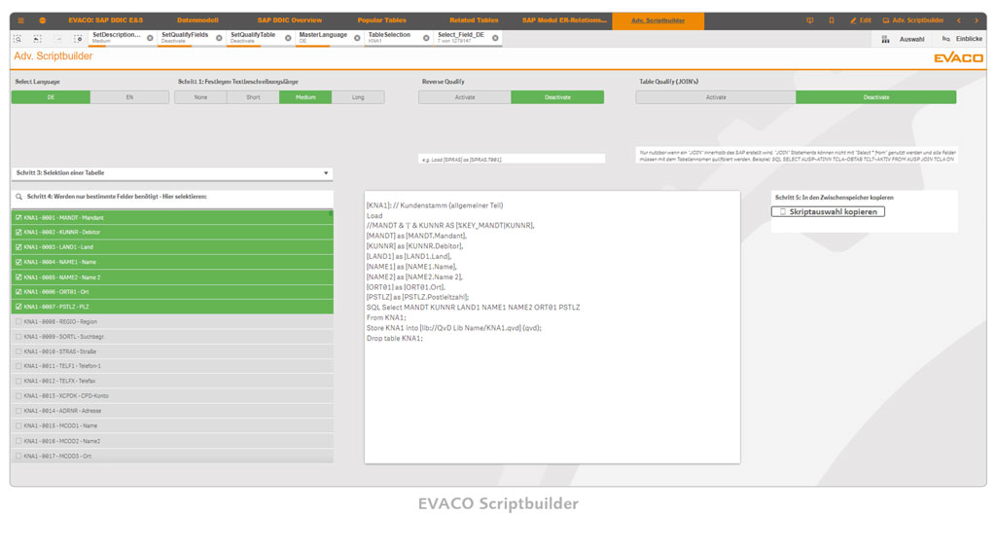Open the hamburger navigation menu
Screen dimensions: 996x552
[x=21, y=20]
